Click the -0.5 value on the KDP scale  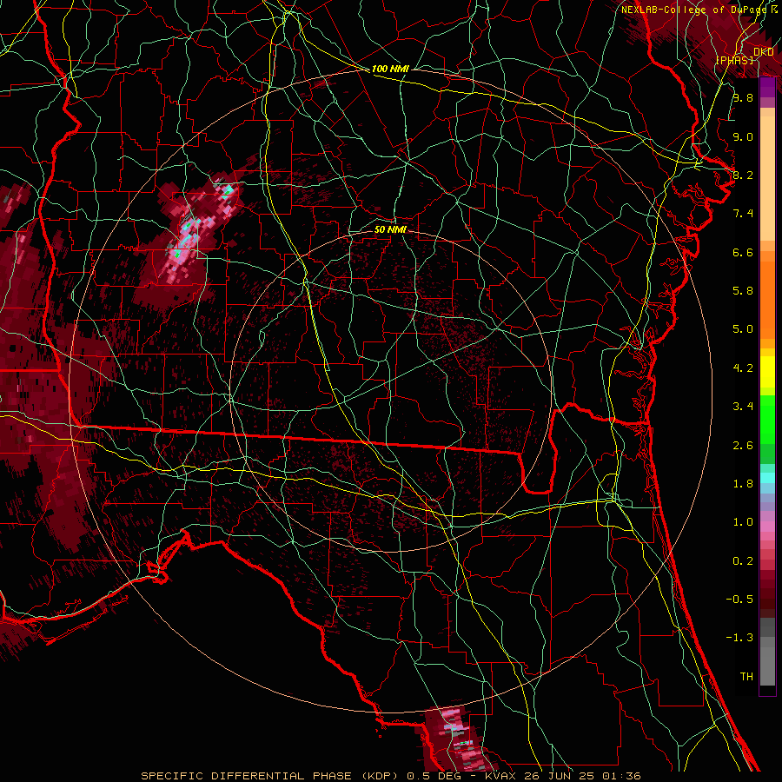coord(739,600)
